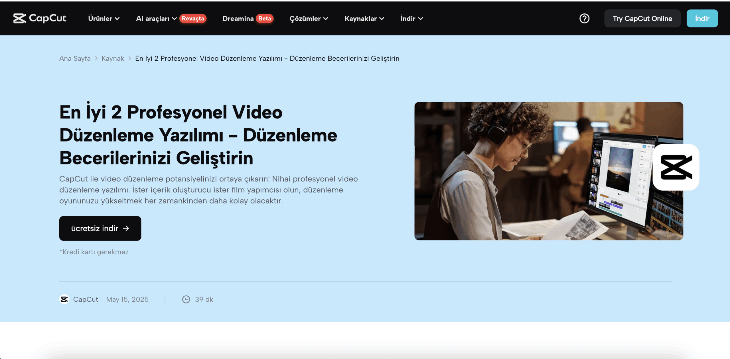Open the help question mark icon
Image resolution: width=730 pixels, height=359 pixels.
(584, 19)
